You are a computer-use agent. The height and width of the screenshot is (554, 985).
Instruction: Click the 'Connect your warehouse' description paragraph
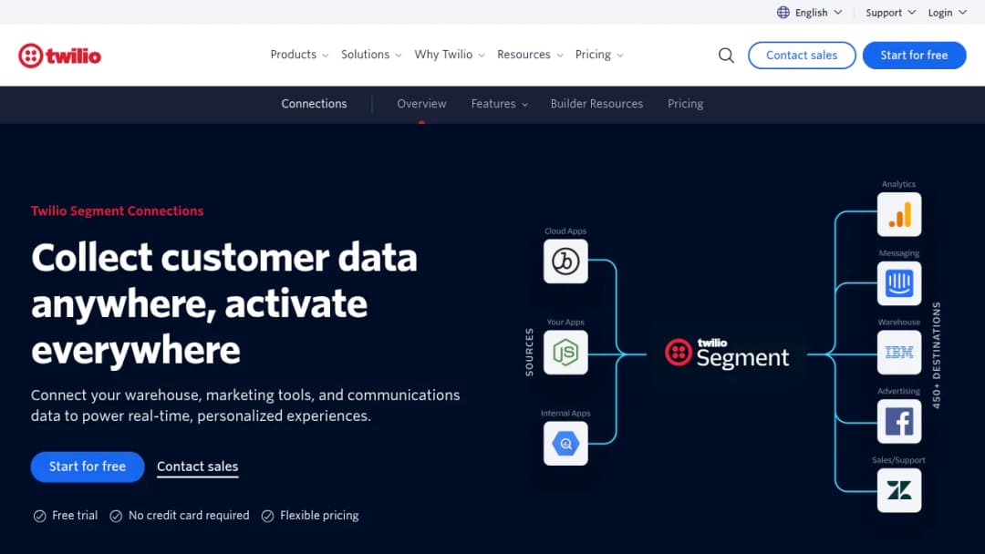click(245, 405)
